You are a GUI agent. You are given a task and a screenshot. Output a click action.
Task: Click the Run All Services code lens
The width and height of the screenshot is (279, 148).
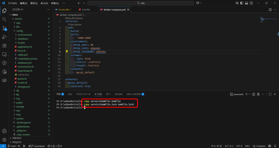pos(75,18)
